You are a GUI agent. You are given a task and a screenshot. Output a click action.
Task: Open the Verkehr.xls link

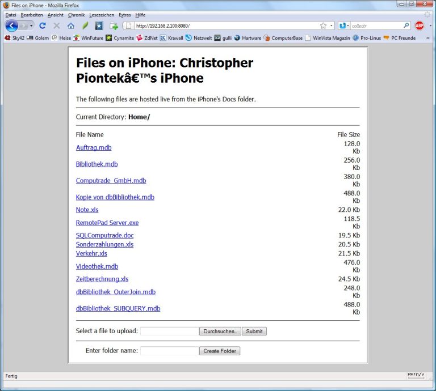[91, 253]
